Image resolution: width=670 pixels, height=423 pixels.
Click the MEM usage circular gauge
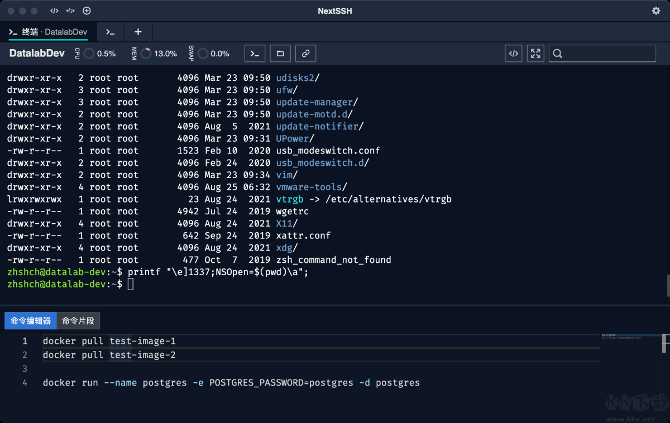point(146,54)
